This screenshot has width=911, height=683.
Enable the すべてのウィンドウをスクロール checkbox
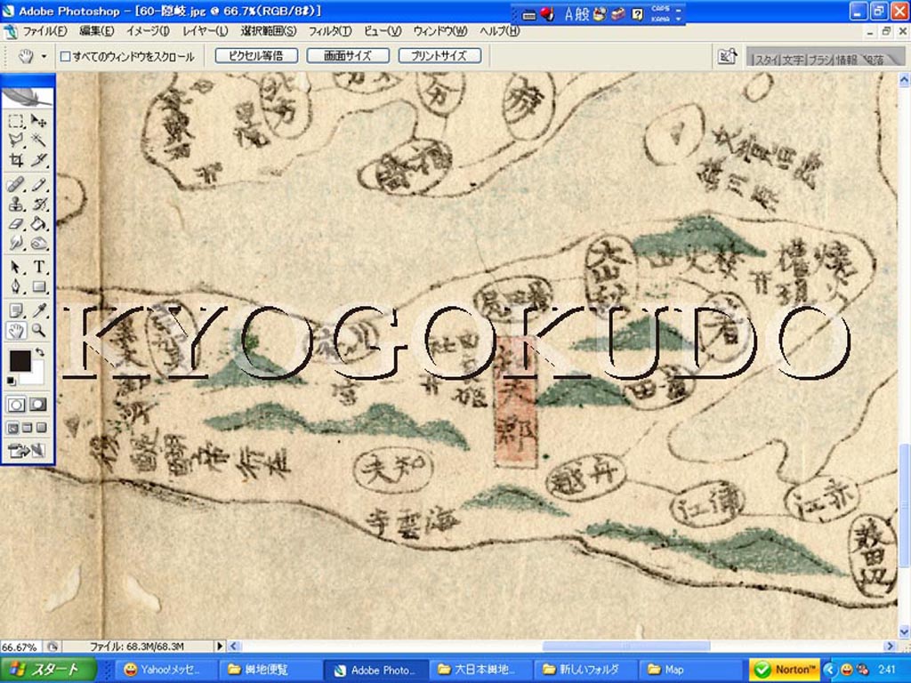(x=66, y=56)
